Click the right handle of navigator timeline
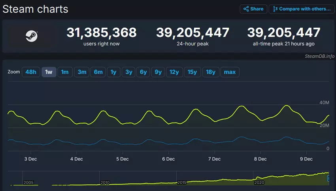Viewport: 336px width, 191px height. coord(328,179)
